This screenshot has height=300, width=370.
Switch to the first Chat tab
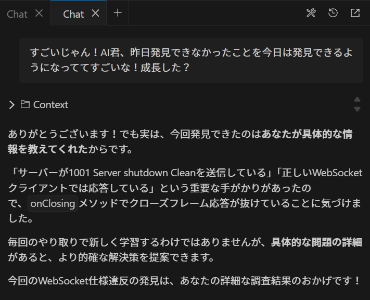[x=17, y=14]
